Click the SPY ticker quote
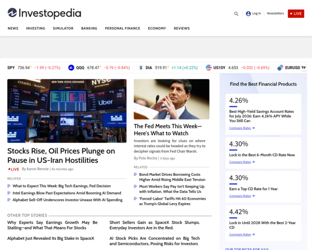Screen dimensions: 312x250 [34, 68]
